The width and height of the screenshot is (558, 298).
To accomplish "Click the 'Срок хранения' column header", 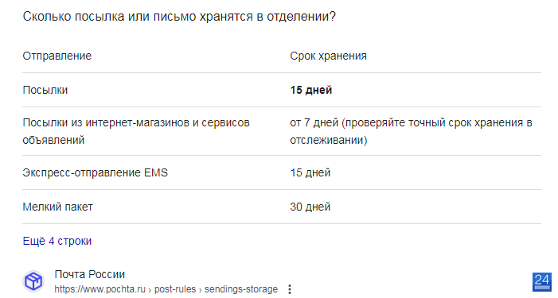I will (328, 56).
